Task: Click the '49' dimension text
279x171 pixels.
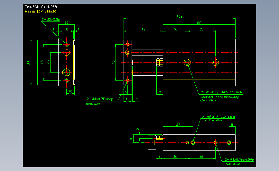Action: coord(143,29)
